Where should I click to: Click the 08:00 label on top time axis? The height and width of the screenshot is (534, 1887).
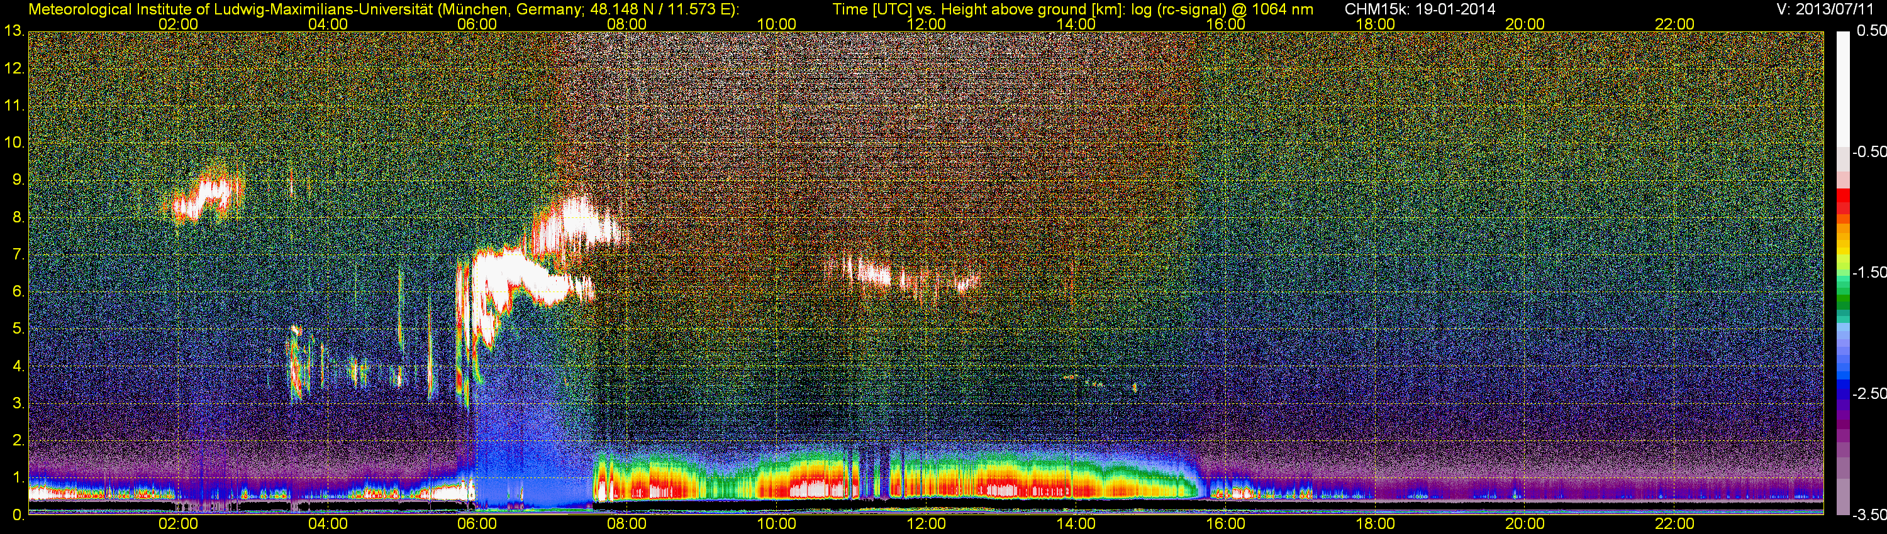tap(627, 24)
